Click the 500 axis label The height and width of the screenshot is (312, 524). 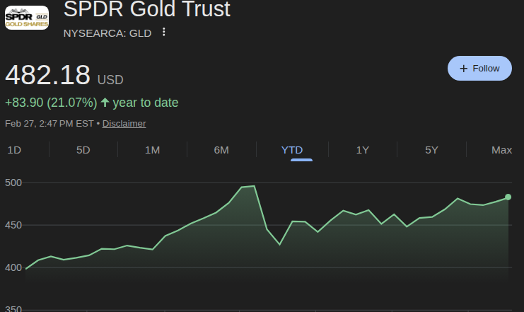click(x=13, y=183)
